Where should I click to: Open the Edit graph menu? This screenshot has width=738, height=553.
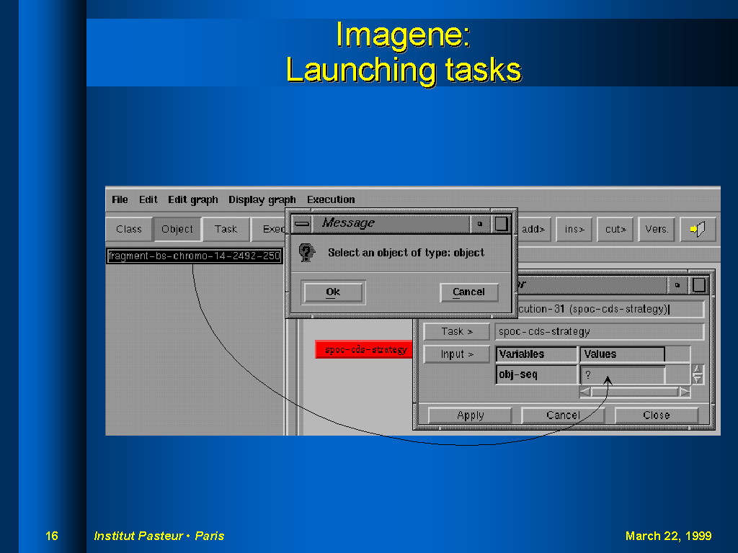pyautogui.click(x=192, y=199)
